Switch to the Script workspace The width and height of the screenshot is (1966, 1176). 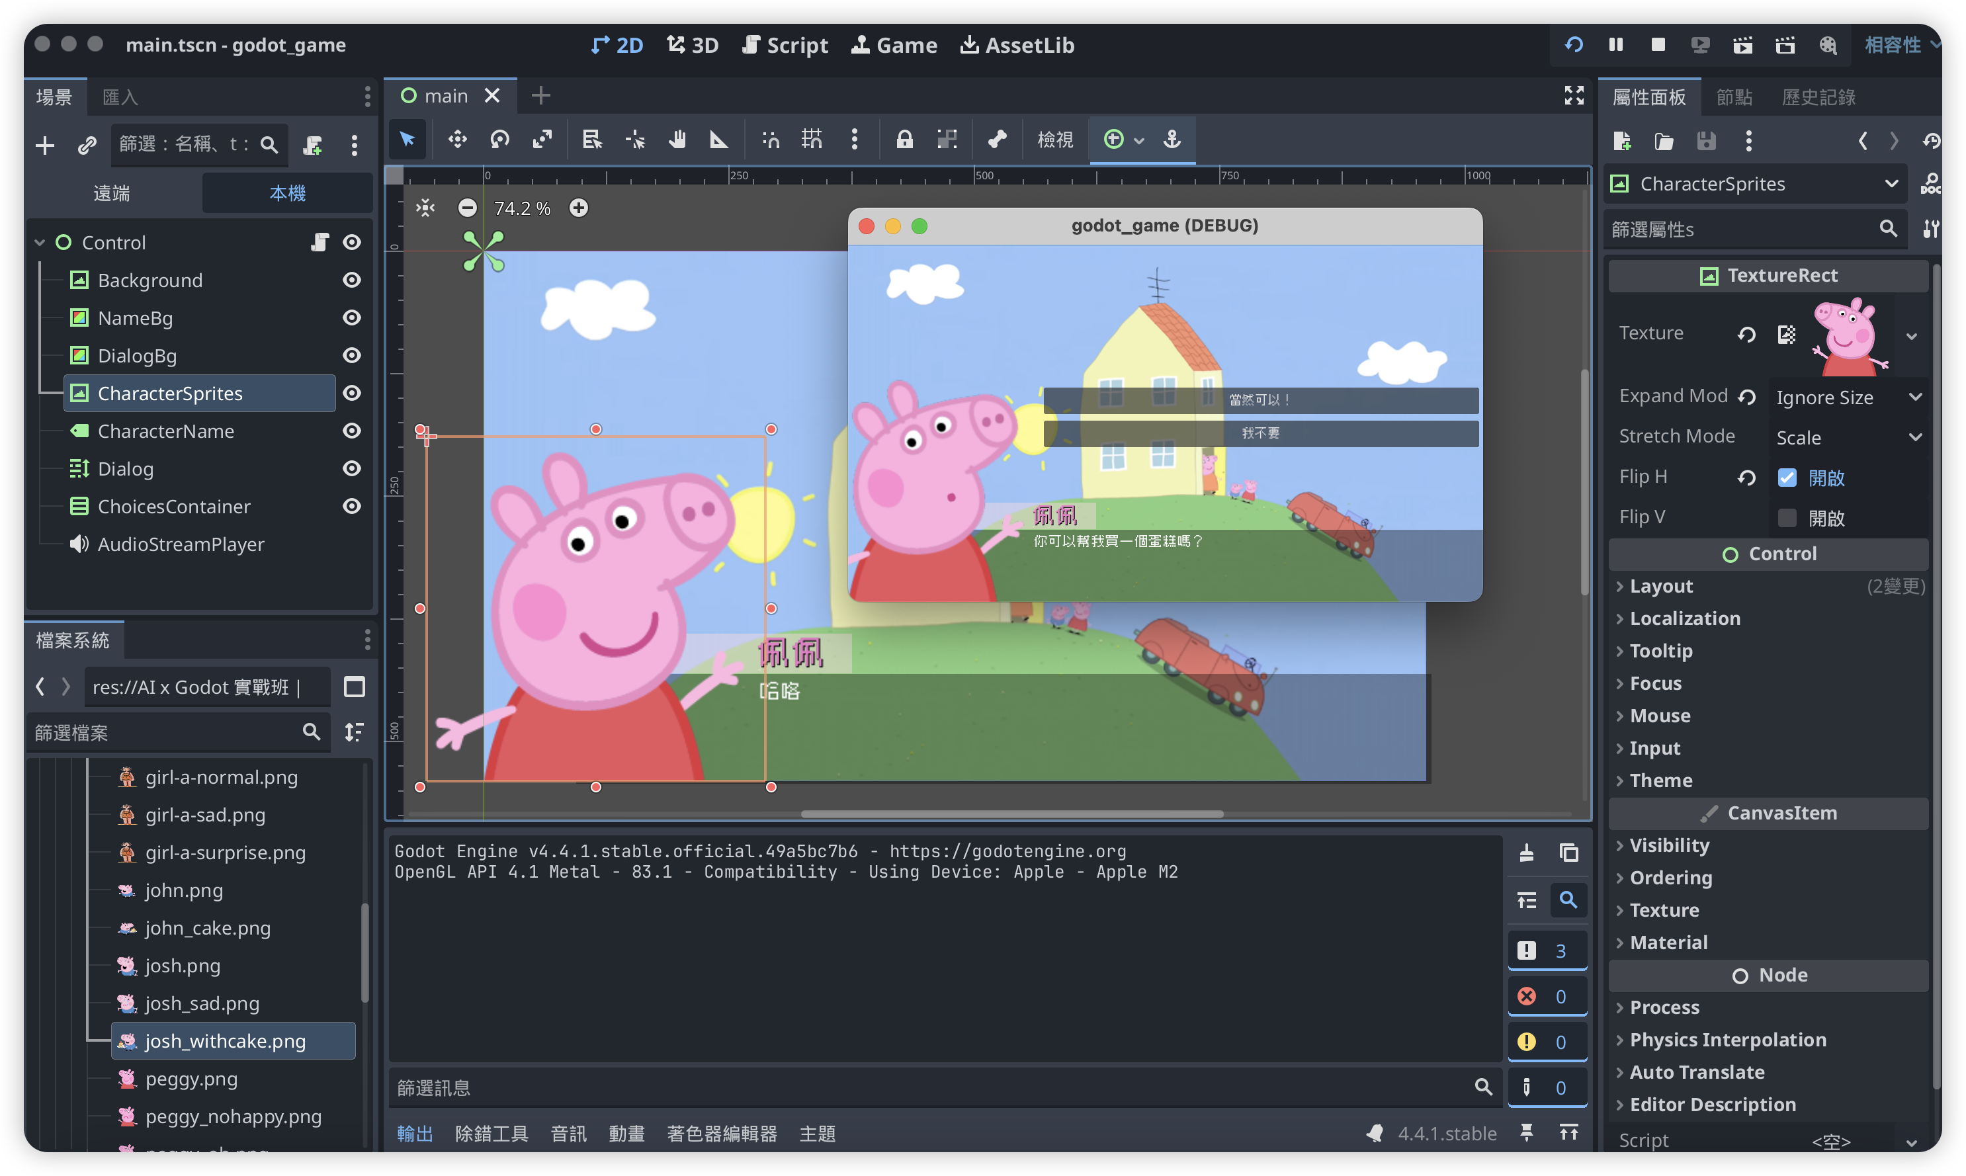[x=785, y=45]
